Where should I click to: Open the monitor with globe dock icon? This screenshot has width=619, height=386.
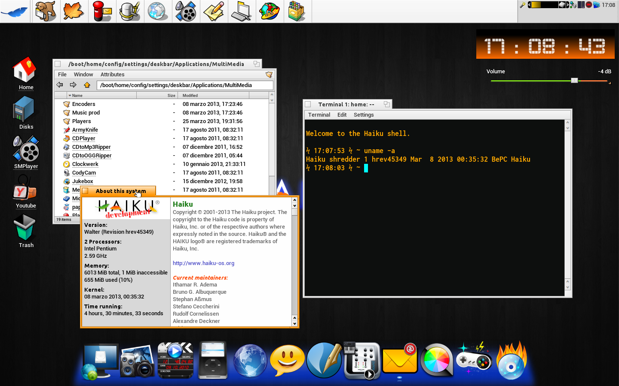point(100,361)
